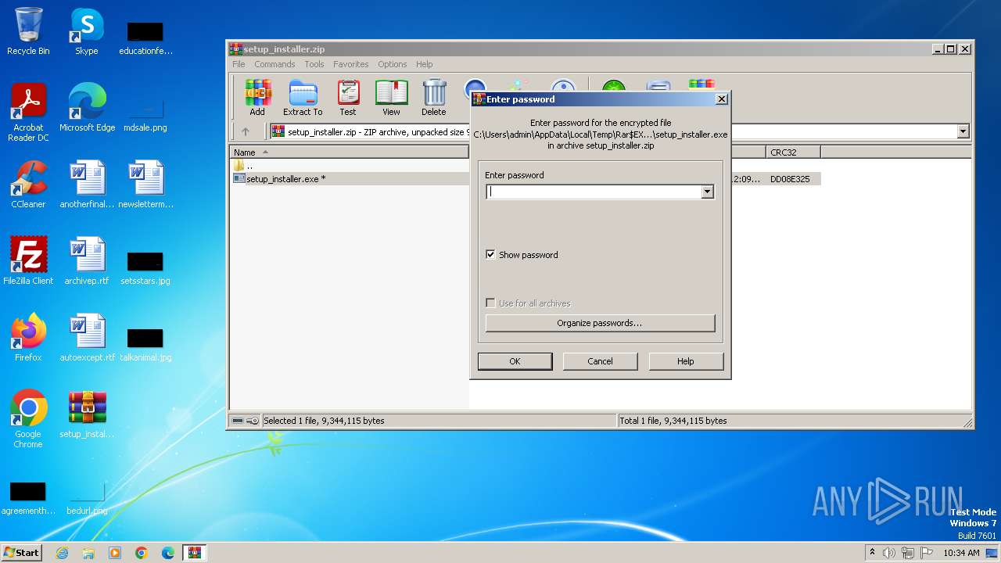Click the Cancel button in password dialog

tap(600, 361)
